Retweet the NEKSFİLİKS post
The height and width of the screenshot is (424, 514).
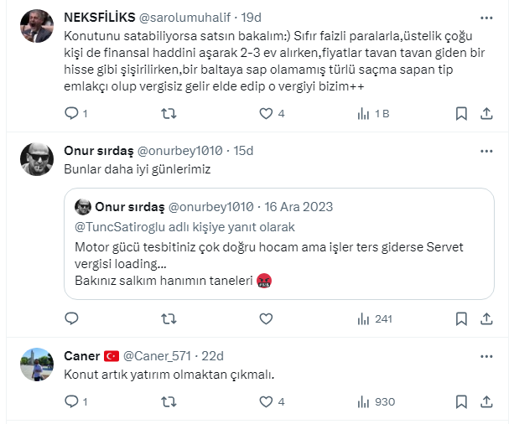tap(169, 113)
